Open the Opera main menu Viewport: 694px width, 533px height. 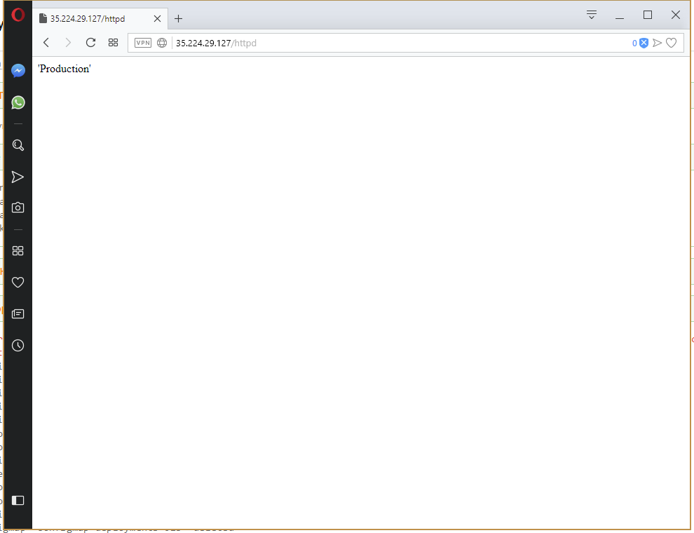pyautogui.click(x=18, y=15)
